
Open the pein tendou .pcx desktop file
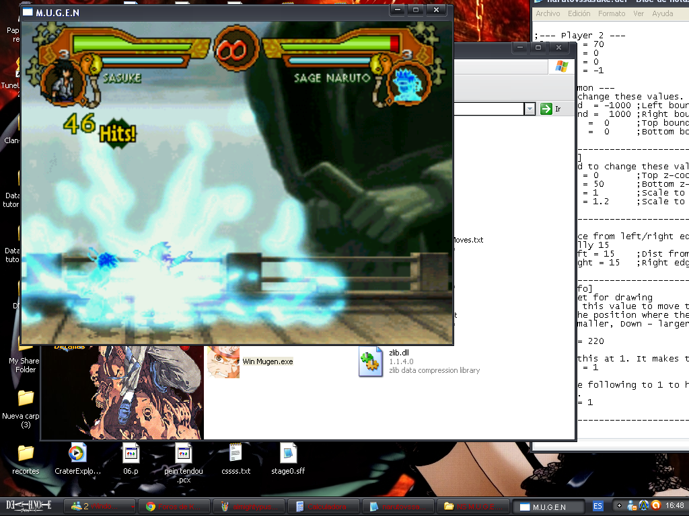[x=183, y=453]
